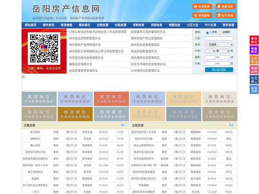
Task: Open the 星河国际 sale listing
Action: coord(35,132)
